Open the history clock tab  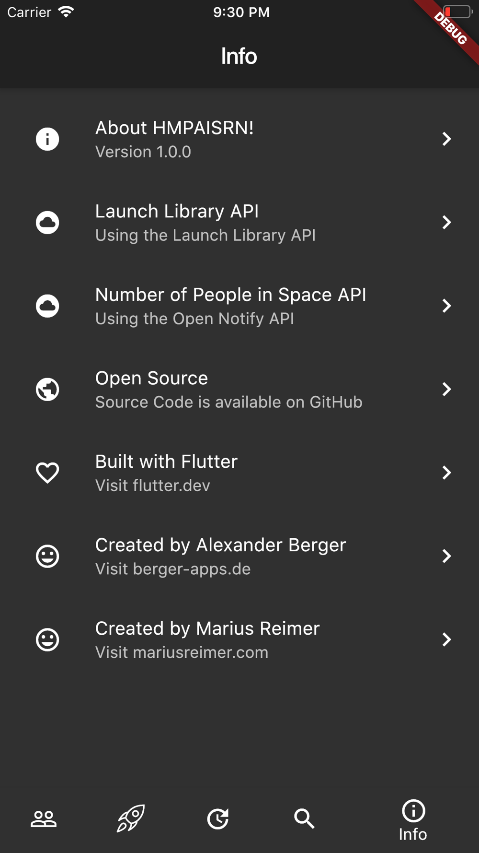point(217,818)
